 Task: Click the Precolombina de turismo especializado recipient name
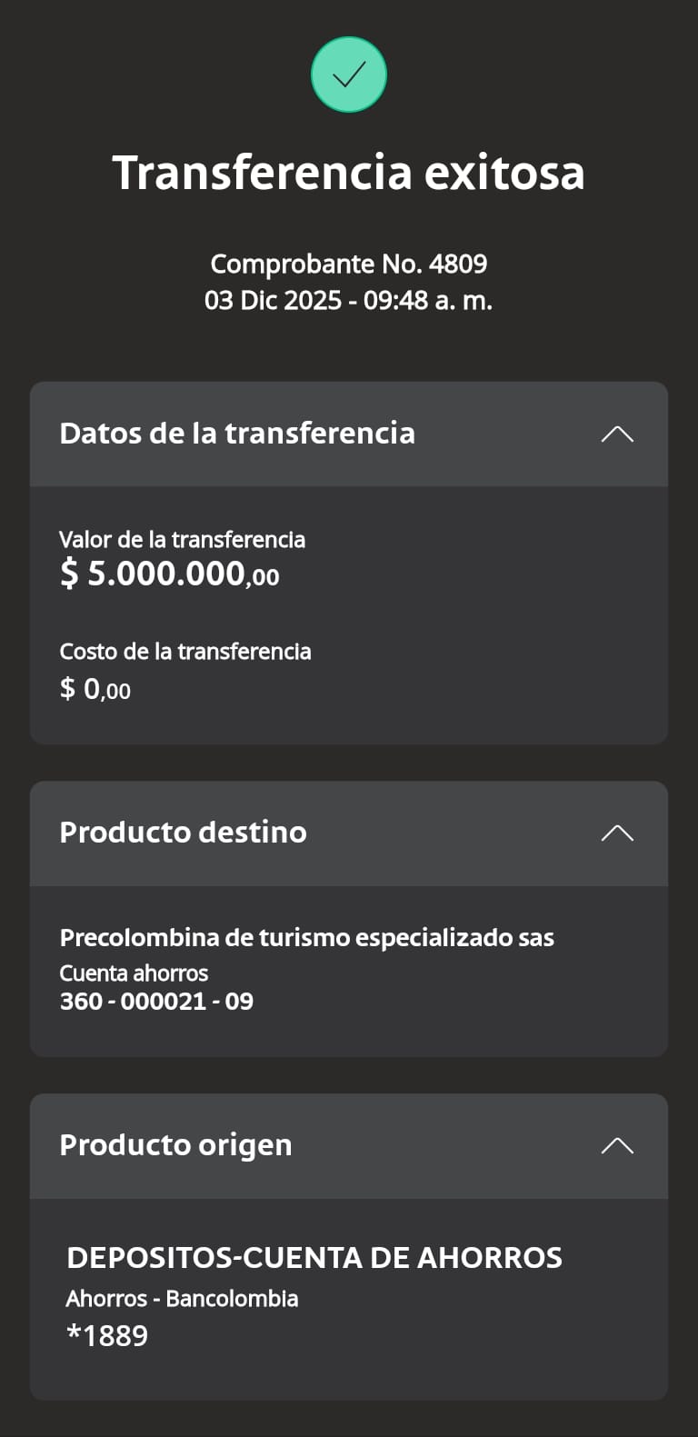coord(306,937)
